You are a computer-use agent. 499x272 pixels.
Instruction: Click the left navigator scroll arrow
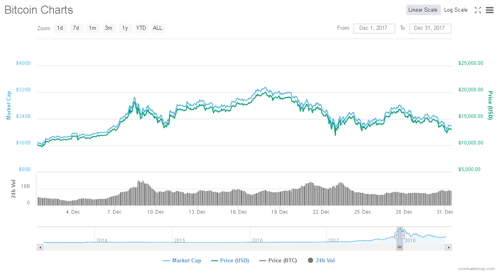point(40,247)
